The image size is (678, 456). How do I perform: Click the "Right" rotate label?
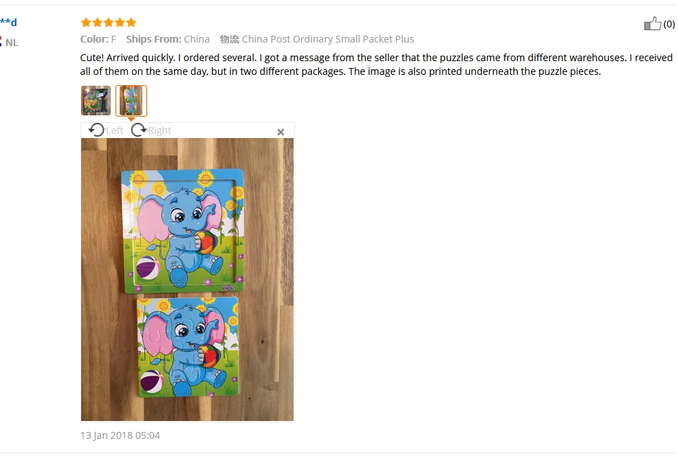point(160,130)
